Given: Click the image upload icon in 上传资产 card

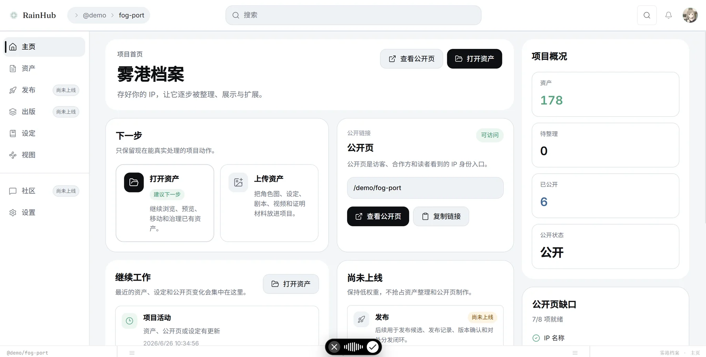Looking at the screenshot, I should [238, 182].
